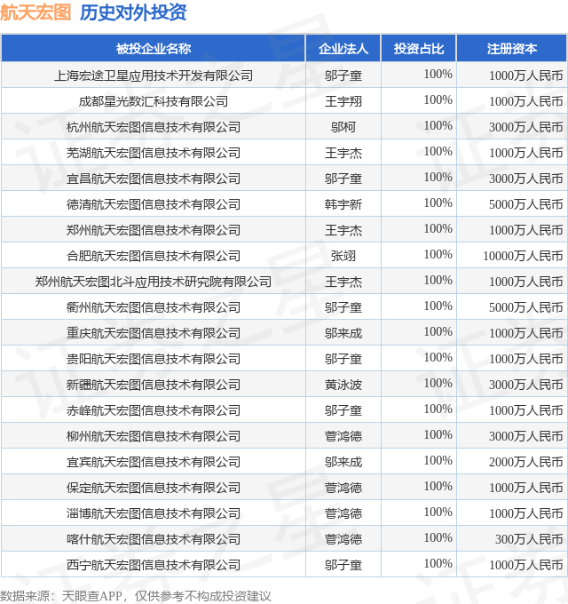Click legal person 韩宇新
This screenshot has height=604, width=568.
tap(343, 204)
